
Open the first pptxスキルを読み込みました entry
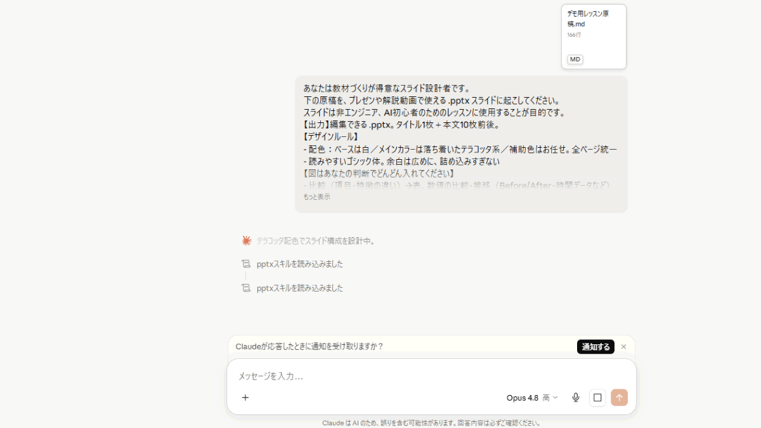(300, 264)
